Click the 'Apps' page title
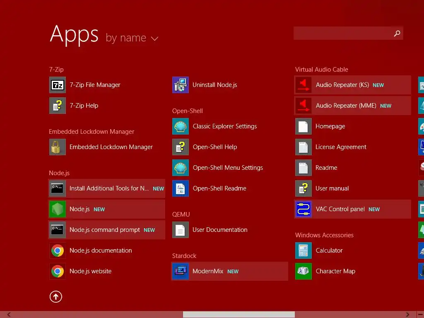Screen dimensions: 424x318 (x=74, y=35)
